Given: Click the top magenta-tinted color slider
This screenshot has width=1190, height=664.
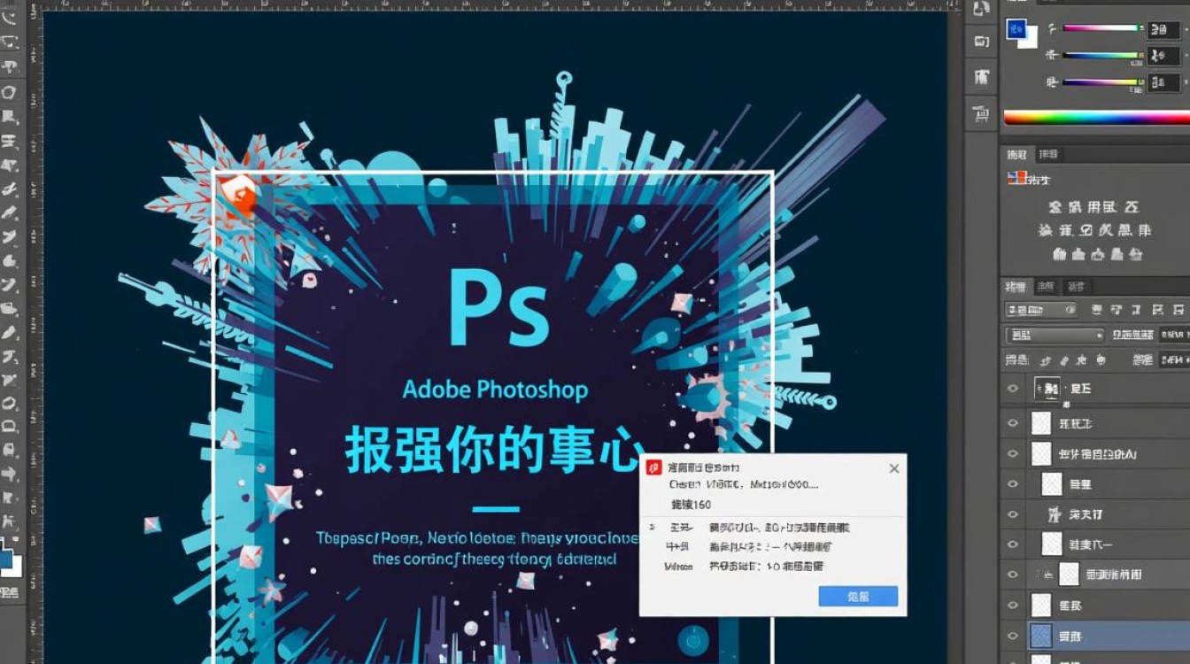Looking at the screenshot, I should (x=1101, y=28).
